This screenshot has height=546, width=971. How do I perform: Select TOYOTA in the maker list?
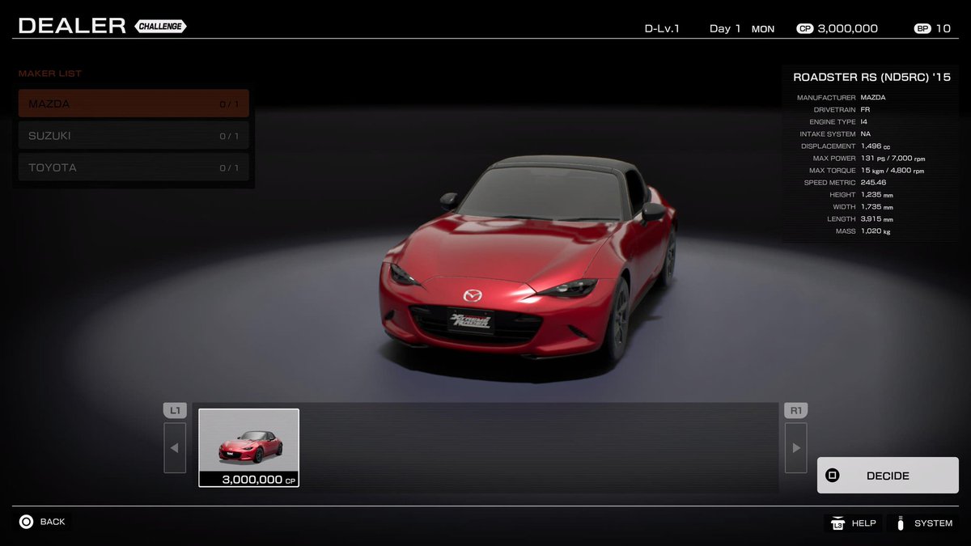[134, 167]
